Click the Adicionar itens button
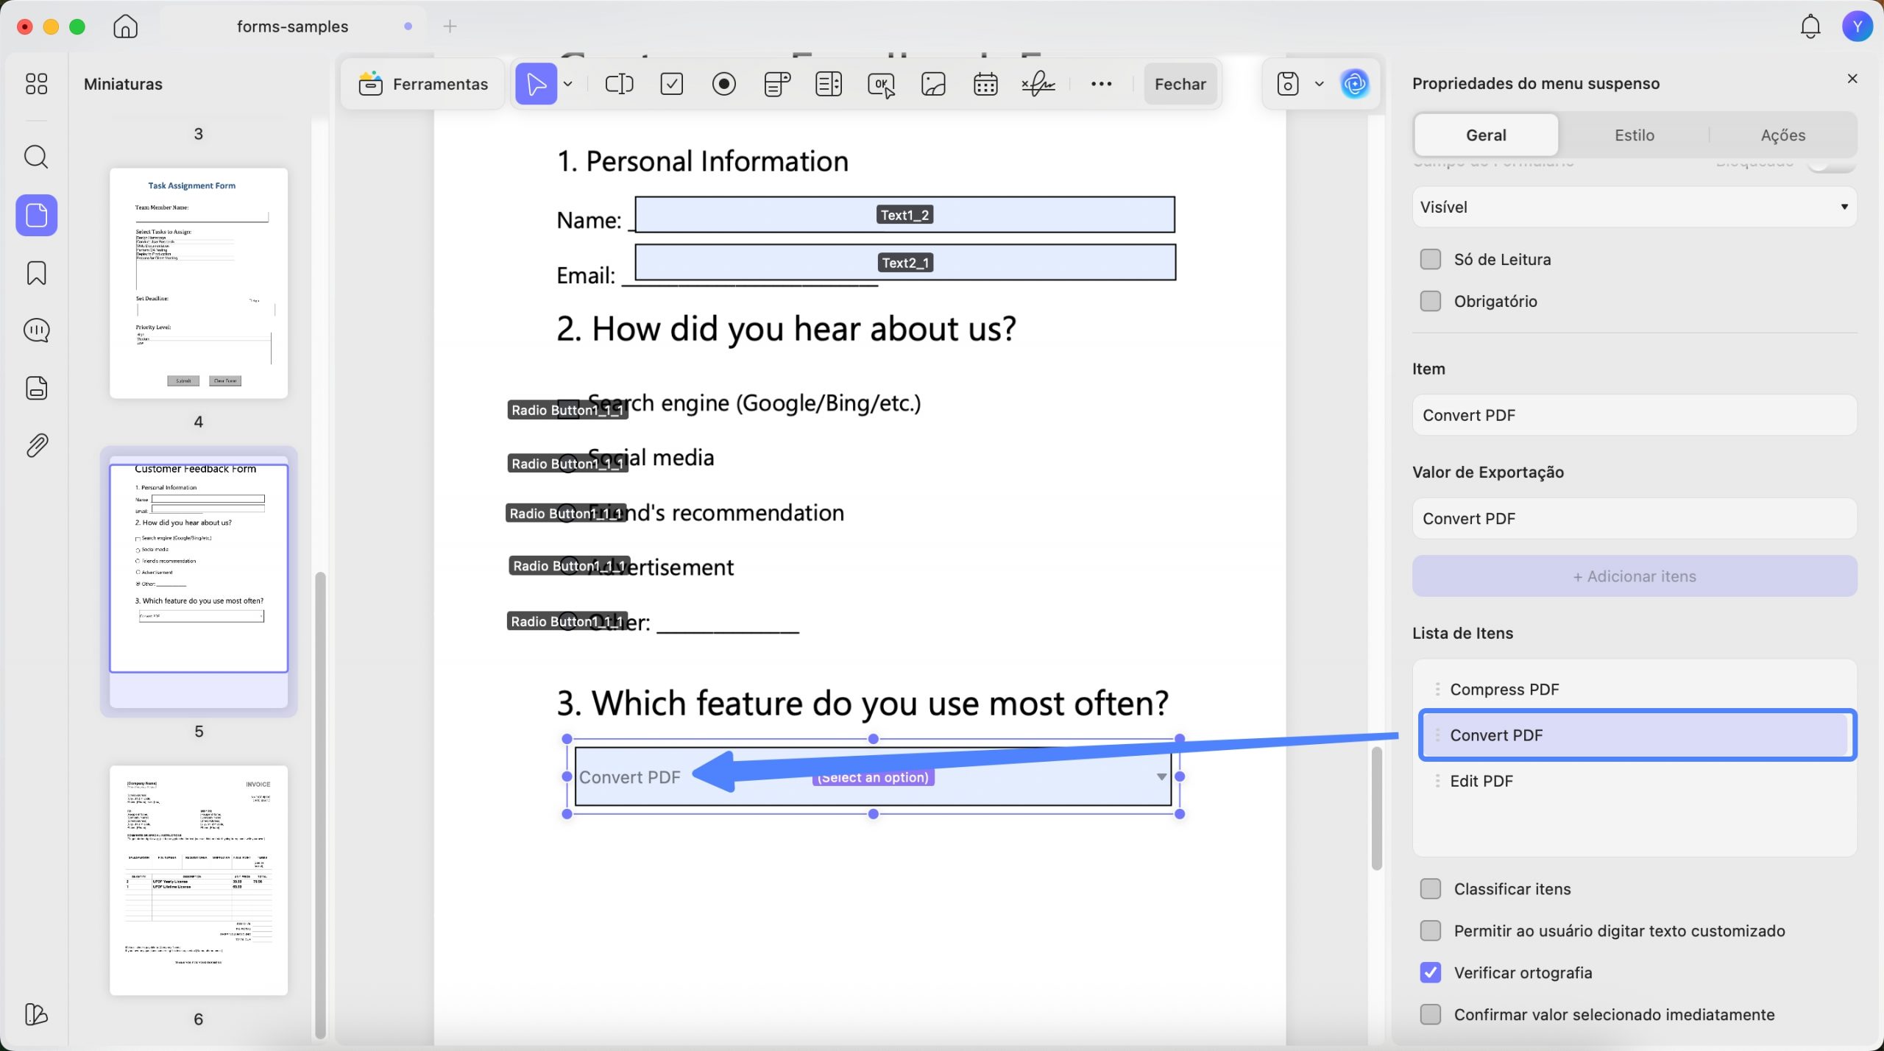Image resolution: width=1884 pixels, height=1051 pixels. (1635, 576)
